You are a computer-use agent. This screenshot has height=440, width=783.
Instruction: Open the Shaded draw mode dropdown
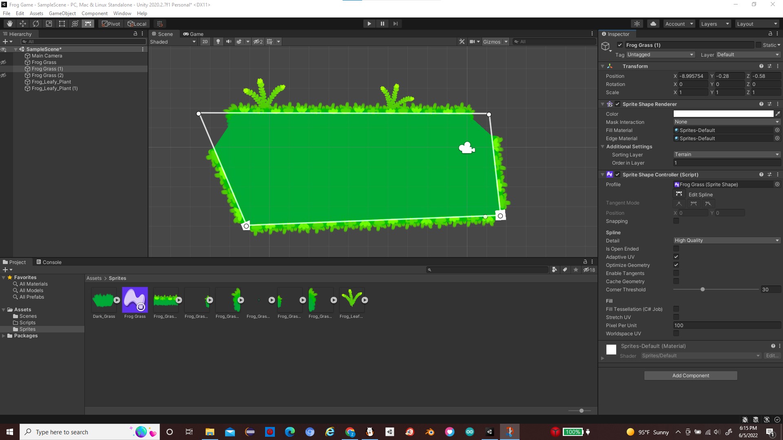click(x=173, y=41)
